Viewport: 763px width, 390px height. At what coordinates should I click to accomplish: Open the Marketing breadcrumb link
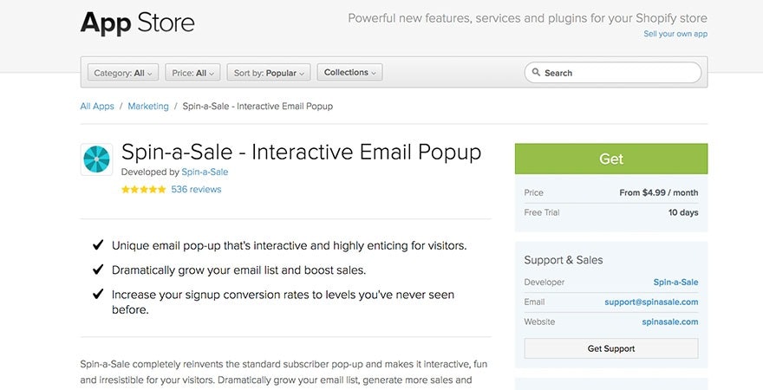(148, 107)
